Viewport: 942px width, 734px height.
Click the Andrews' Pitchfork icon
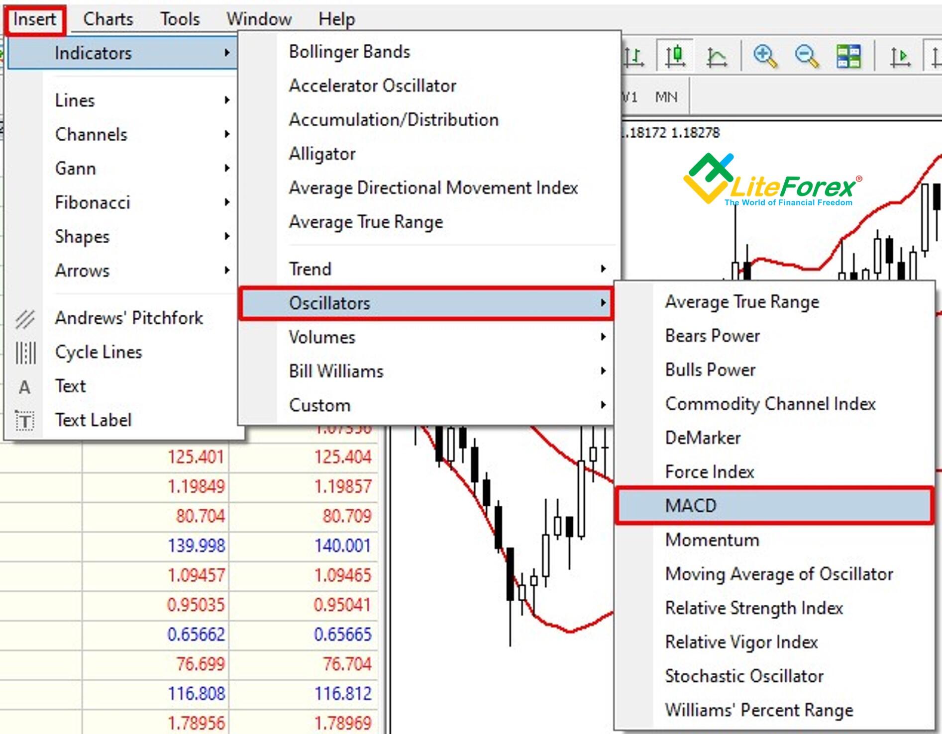point(26,318)
